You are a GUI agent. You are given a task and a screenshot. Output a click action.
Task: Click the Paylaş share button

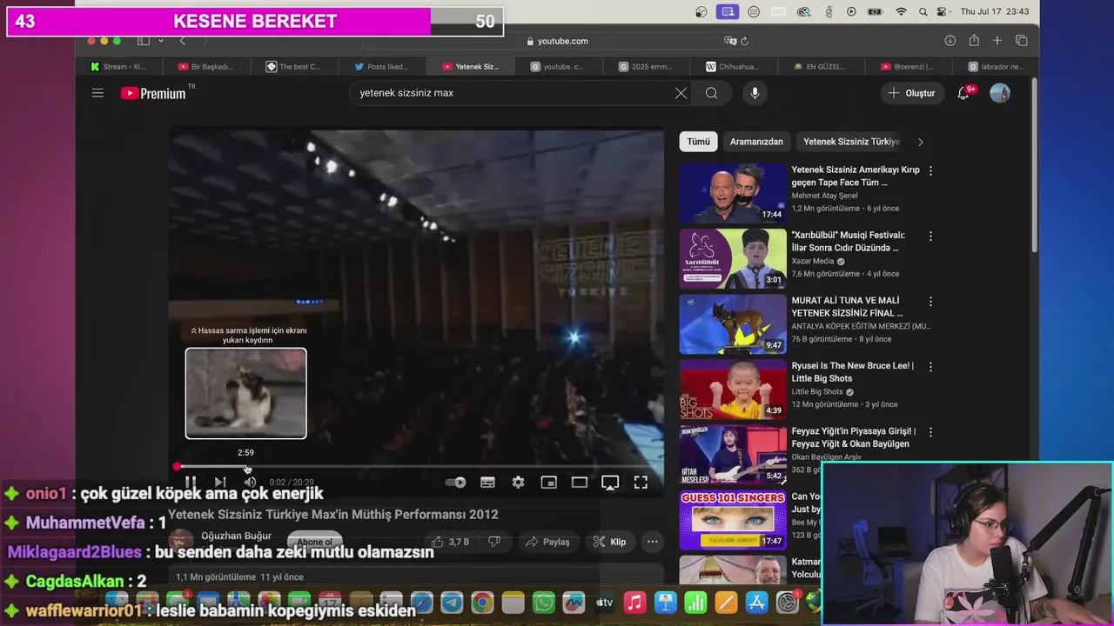[x=547, y=542]
